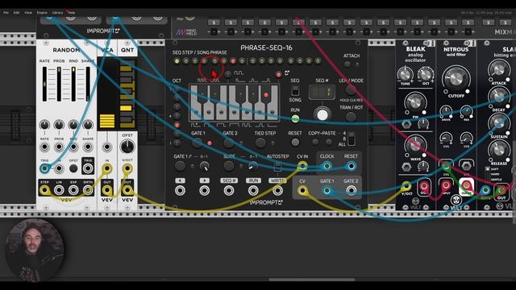Click the GATE 1 probability button
Screen dimensions: 516x290
(x=180, y=167)
